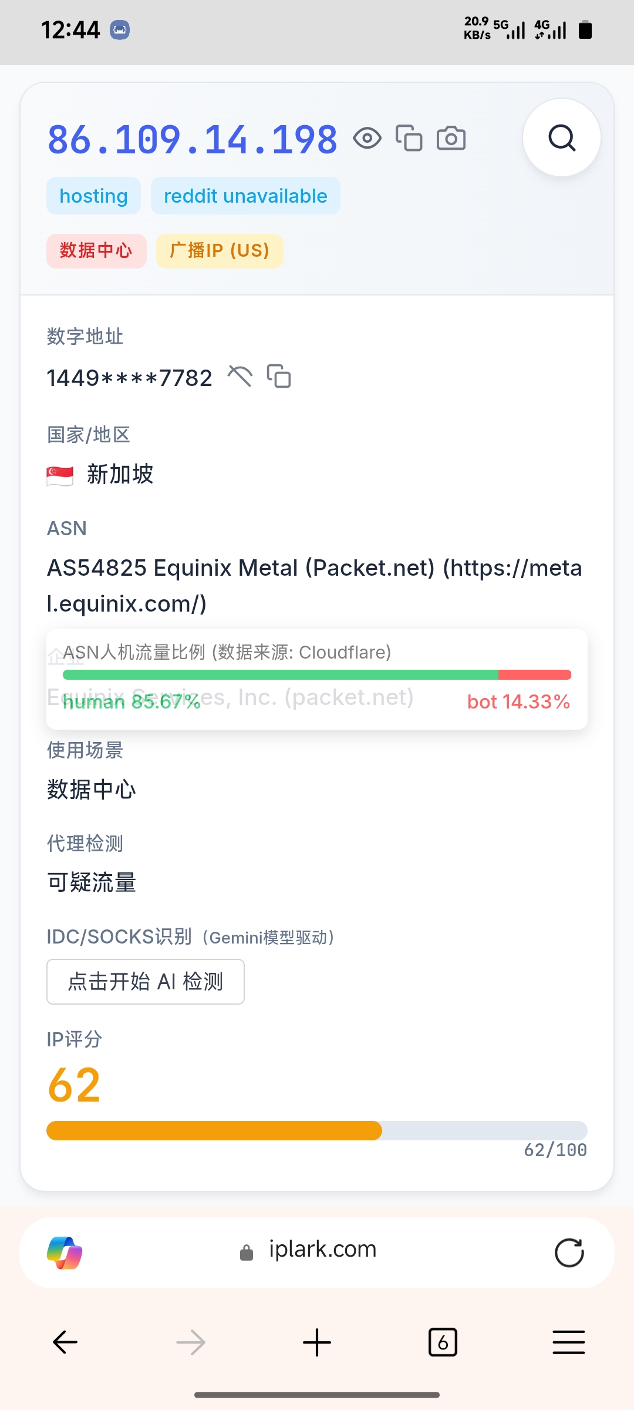The height and width of the screenshot is (1410, 634).
Task: Tap the reddit unavailable tag
Action: [x=245, y=196]
